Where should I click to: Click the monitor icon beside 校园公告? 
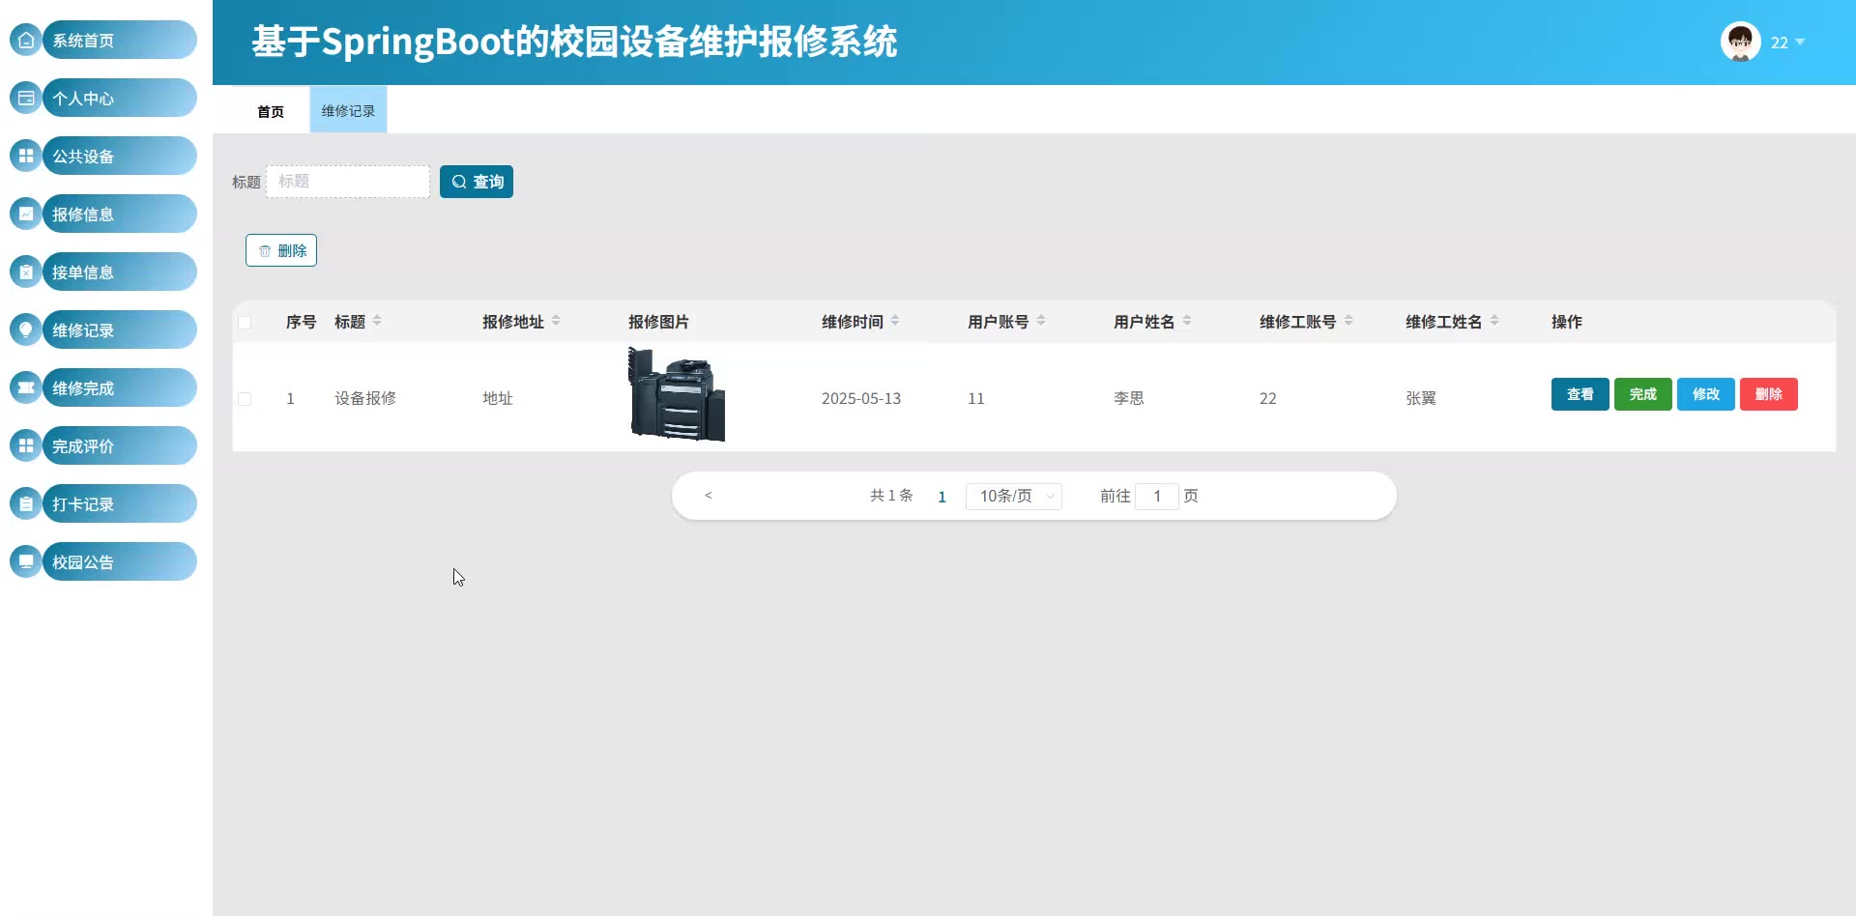click(26, 561)
